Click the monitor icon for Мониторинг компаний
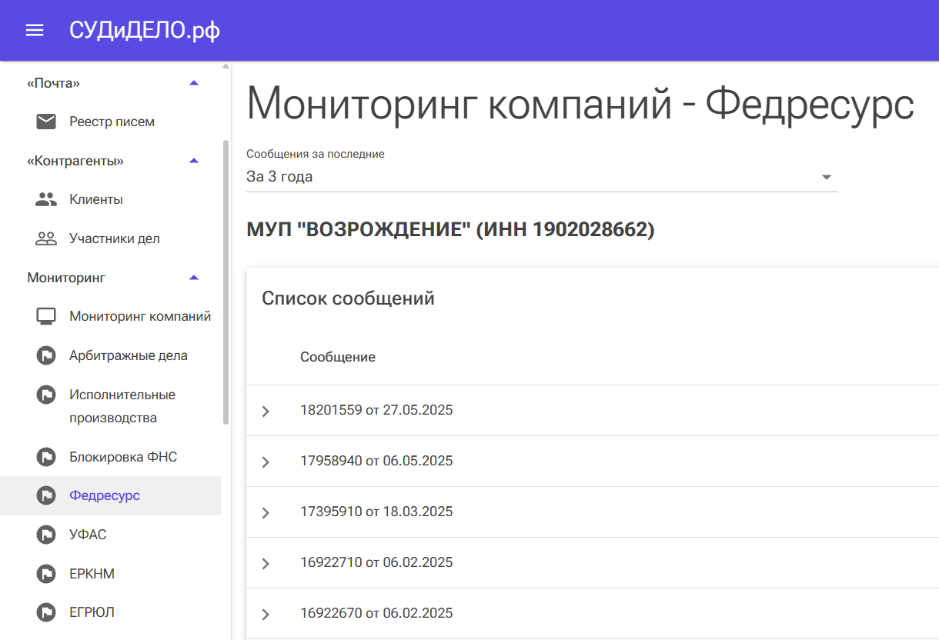The image size is (939, 640). 46,316
